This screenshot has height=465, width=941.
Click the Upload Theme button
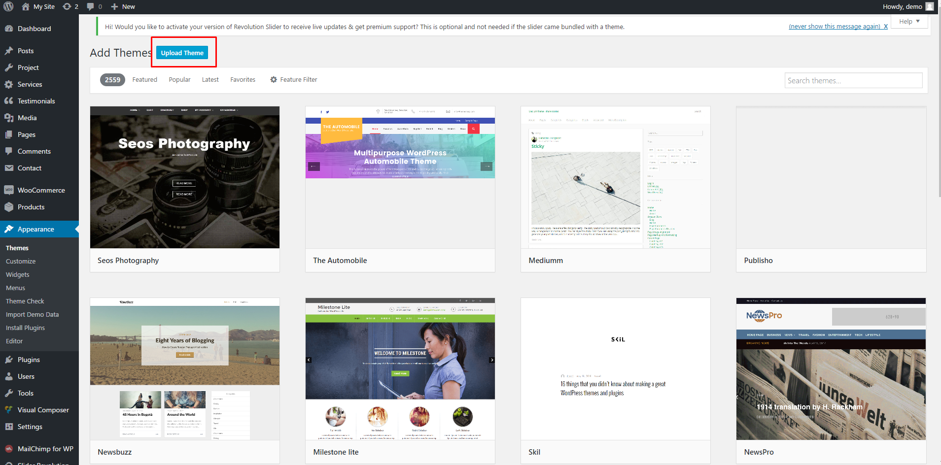[182, 53]
